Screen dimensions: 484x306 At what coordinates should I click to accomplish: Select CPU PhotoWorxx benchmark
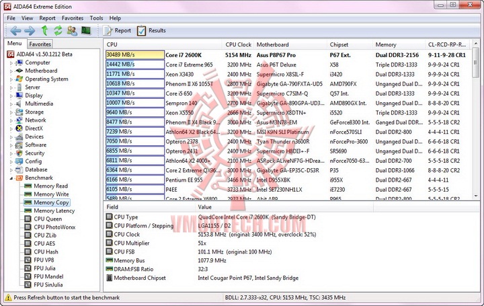coord(54,227)
